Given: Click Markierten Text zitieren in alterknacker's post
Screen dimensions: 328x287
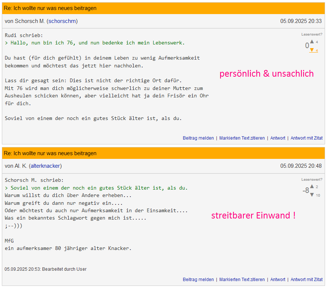Looking at the screenshot, I should click(x=242, y=280).
